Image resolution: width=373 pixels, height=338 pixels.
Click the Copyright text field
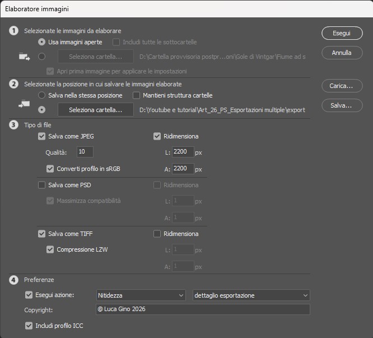tap(202, 309)
